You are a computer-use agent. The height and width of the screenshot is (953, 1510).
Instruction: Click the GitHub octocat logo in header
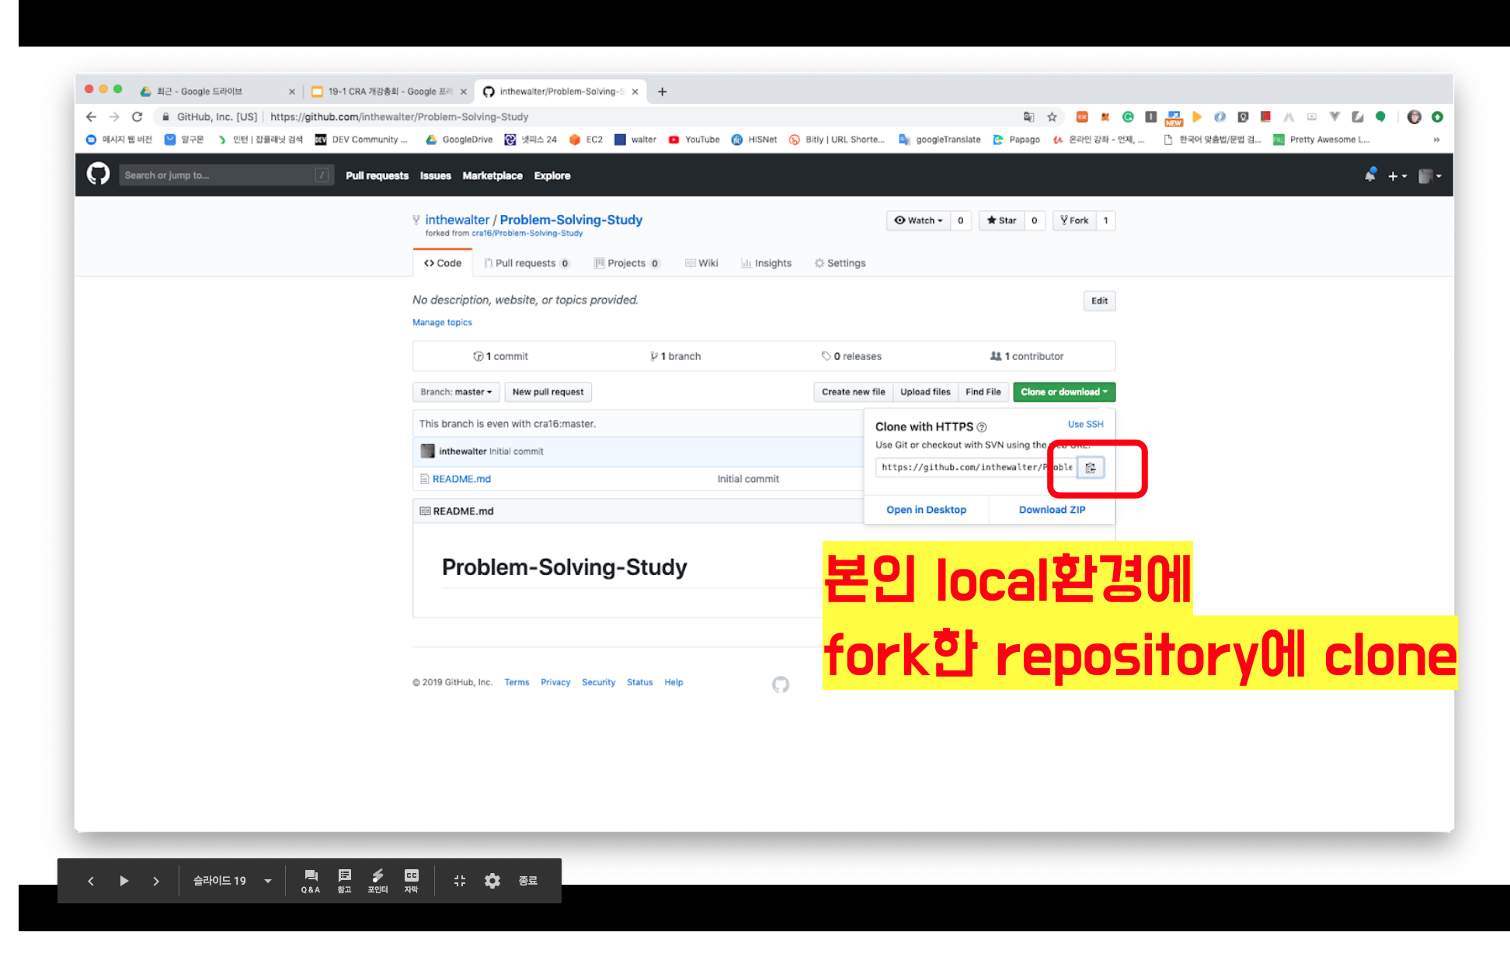click(99, 175)
